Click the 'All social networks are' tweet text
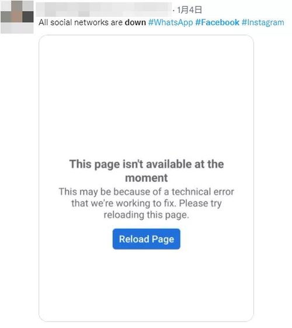292x328 pixels. click(x=81, y=22)
